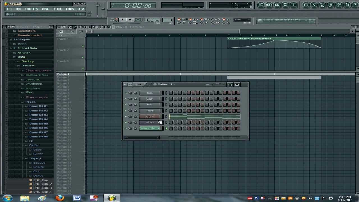
Task: Select the playlist draw pencil tool
Action: (70, 27)
